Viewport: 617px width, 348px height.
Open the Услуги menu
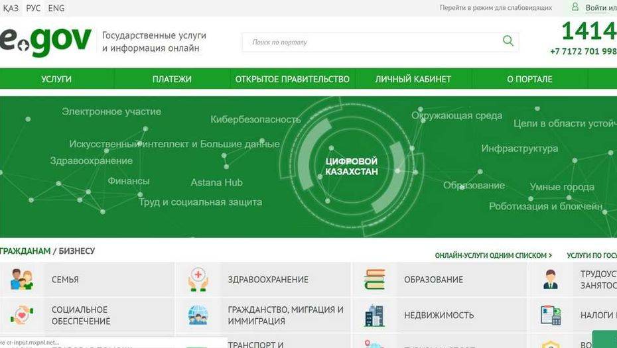[x=56, y=79]
